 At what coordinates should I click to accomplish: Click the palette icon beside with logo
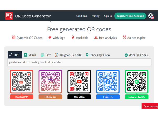(50, 38)
